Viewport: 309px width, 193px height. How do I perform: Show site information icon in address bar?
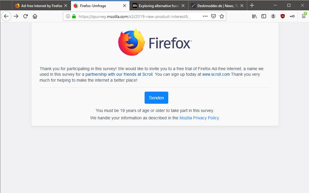coord(68,16)
